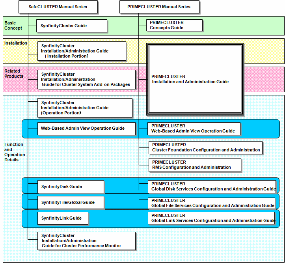Image resolution: width=285 pixels, height=263 pixels.
Task: Select Global Disk Services Configuration Guide box
Action: tap(212, 187)
